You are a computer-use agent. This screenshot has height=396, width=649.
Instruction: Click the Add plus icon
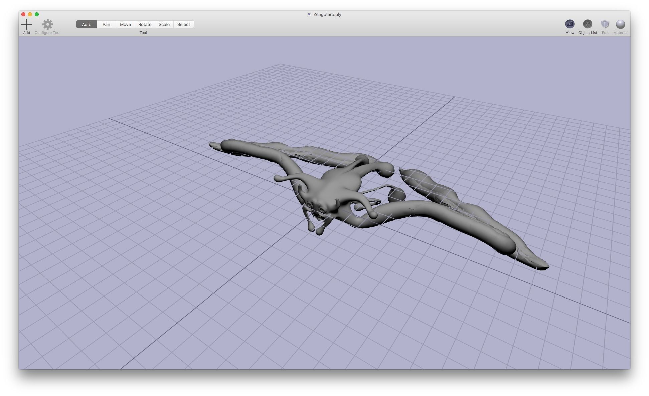coord(27,24)
